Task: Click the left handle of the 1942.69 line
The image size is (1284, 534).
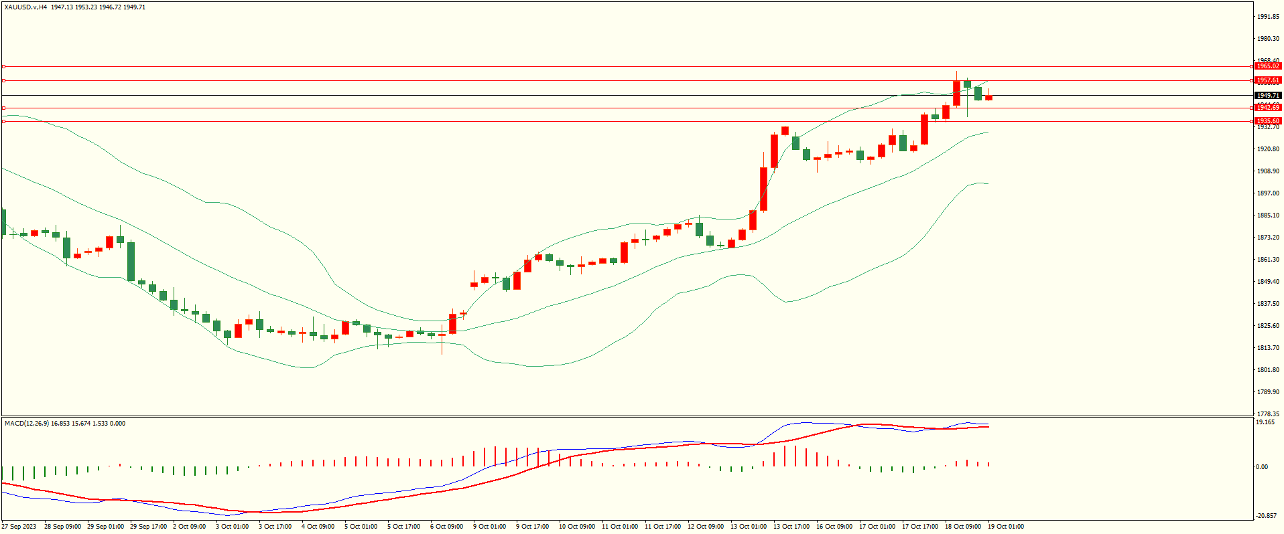Action: coord(3,108)
